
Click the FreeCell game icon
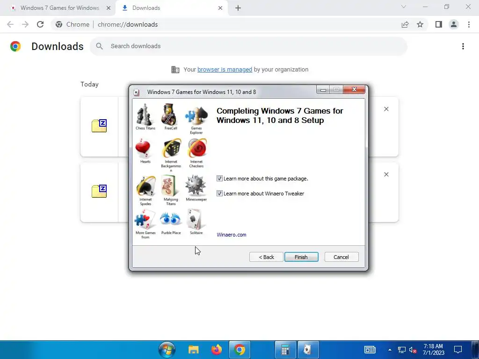pos(170,115)
